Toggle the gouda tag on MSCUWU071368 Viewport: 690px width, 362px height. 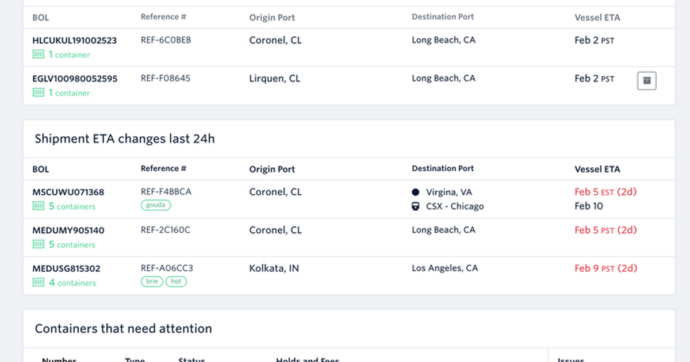coord(156,205)
